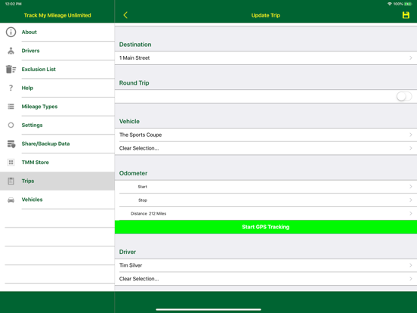
Task: Toggle the Round Trip switch
Action: tap(404, 96)
